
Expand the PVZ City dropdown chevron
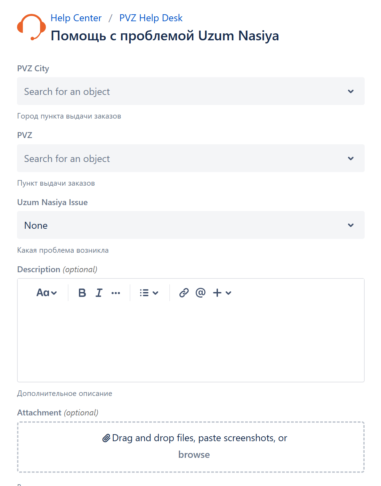coord(351,91)
